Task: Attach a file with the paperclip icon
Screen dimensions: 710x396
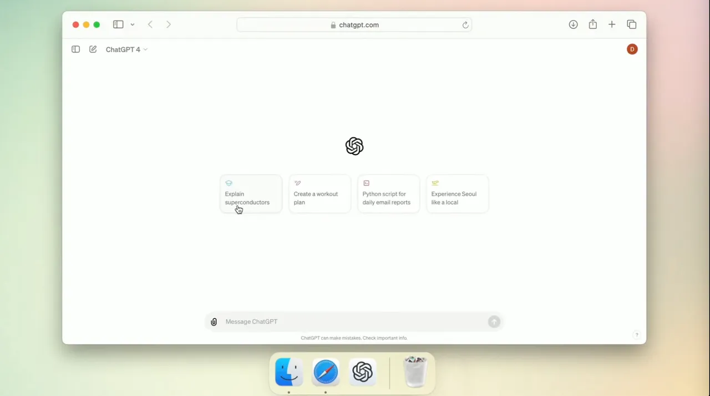Action: click(214, 322)
